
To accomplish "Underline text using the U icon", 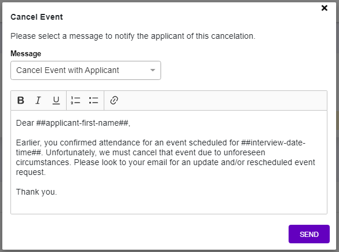I will pyautogui.click(x=56, y=100).
